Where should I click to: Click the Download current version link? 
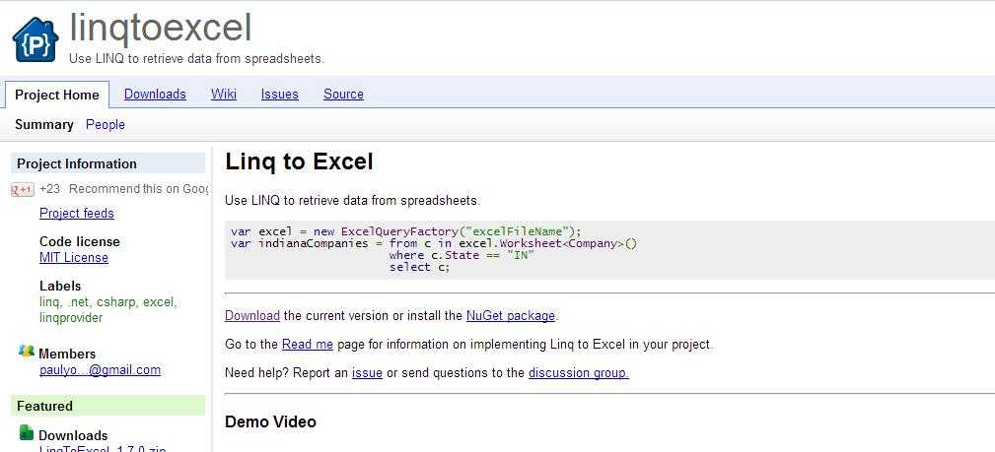pyautogui.click(x=251, y=315)
